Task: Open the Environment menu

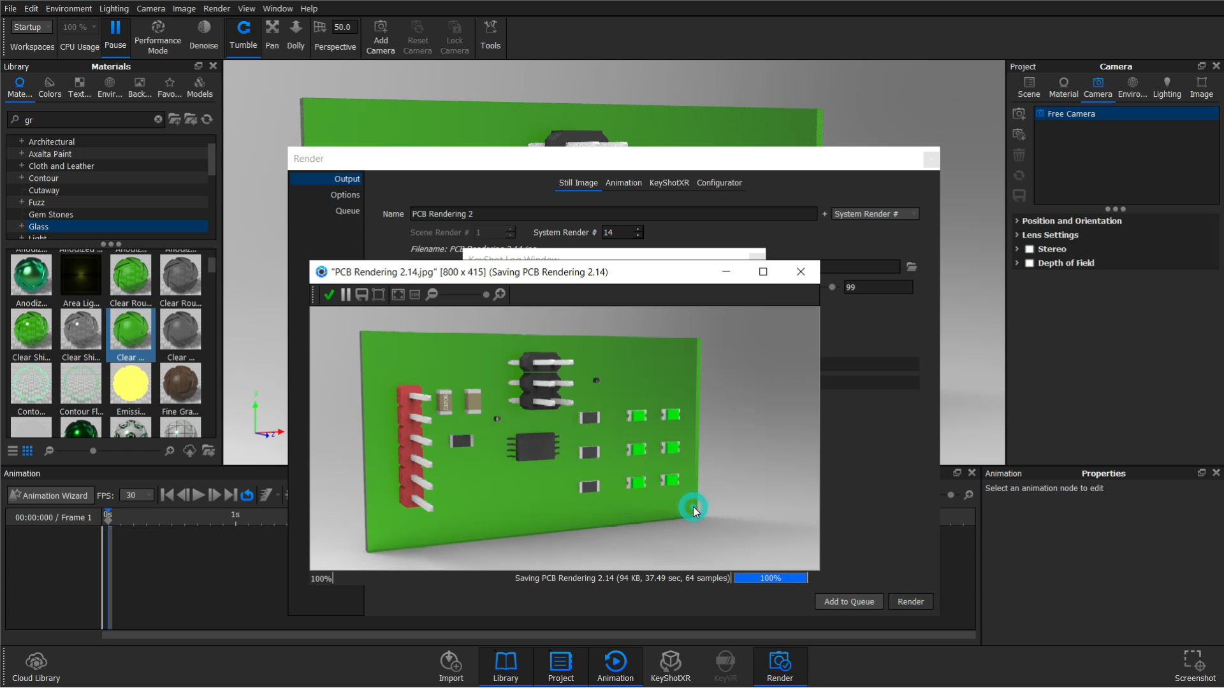Action: pyautogui.click(x=68, y=8)
